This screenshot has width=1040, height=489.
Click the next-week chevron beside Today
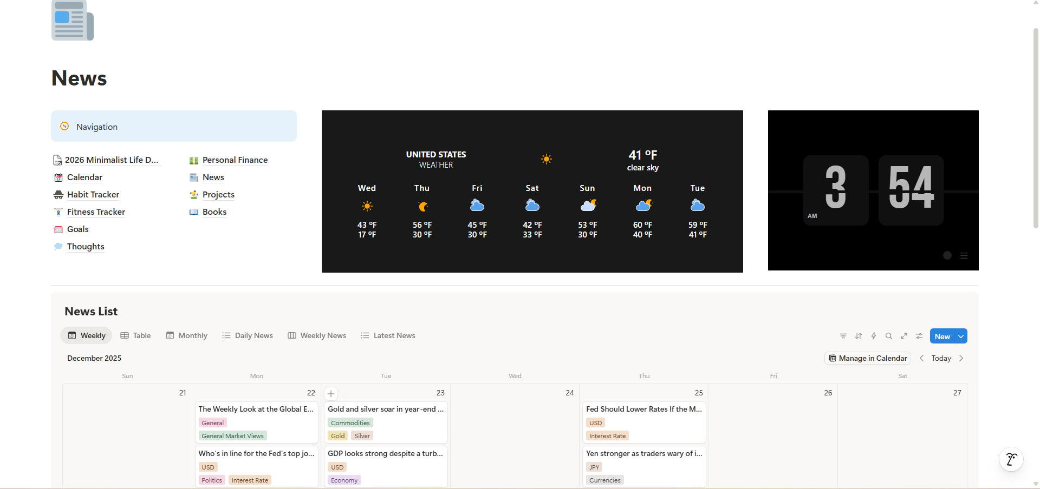click(x=961, y=358)
